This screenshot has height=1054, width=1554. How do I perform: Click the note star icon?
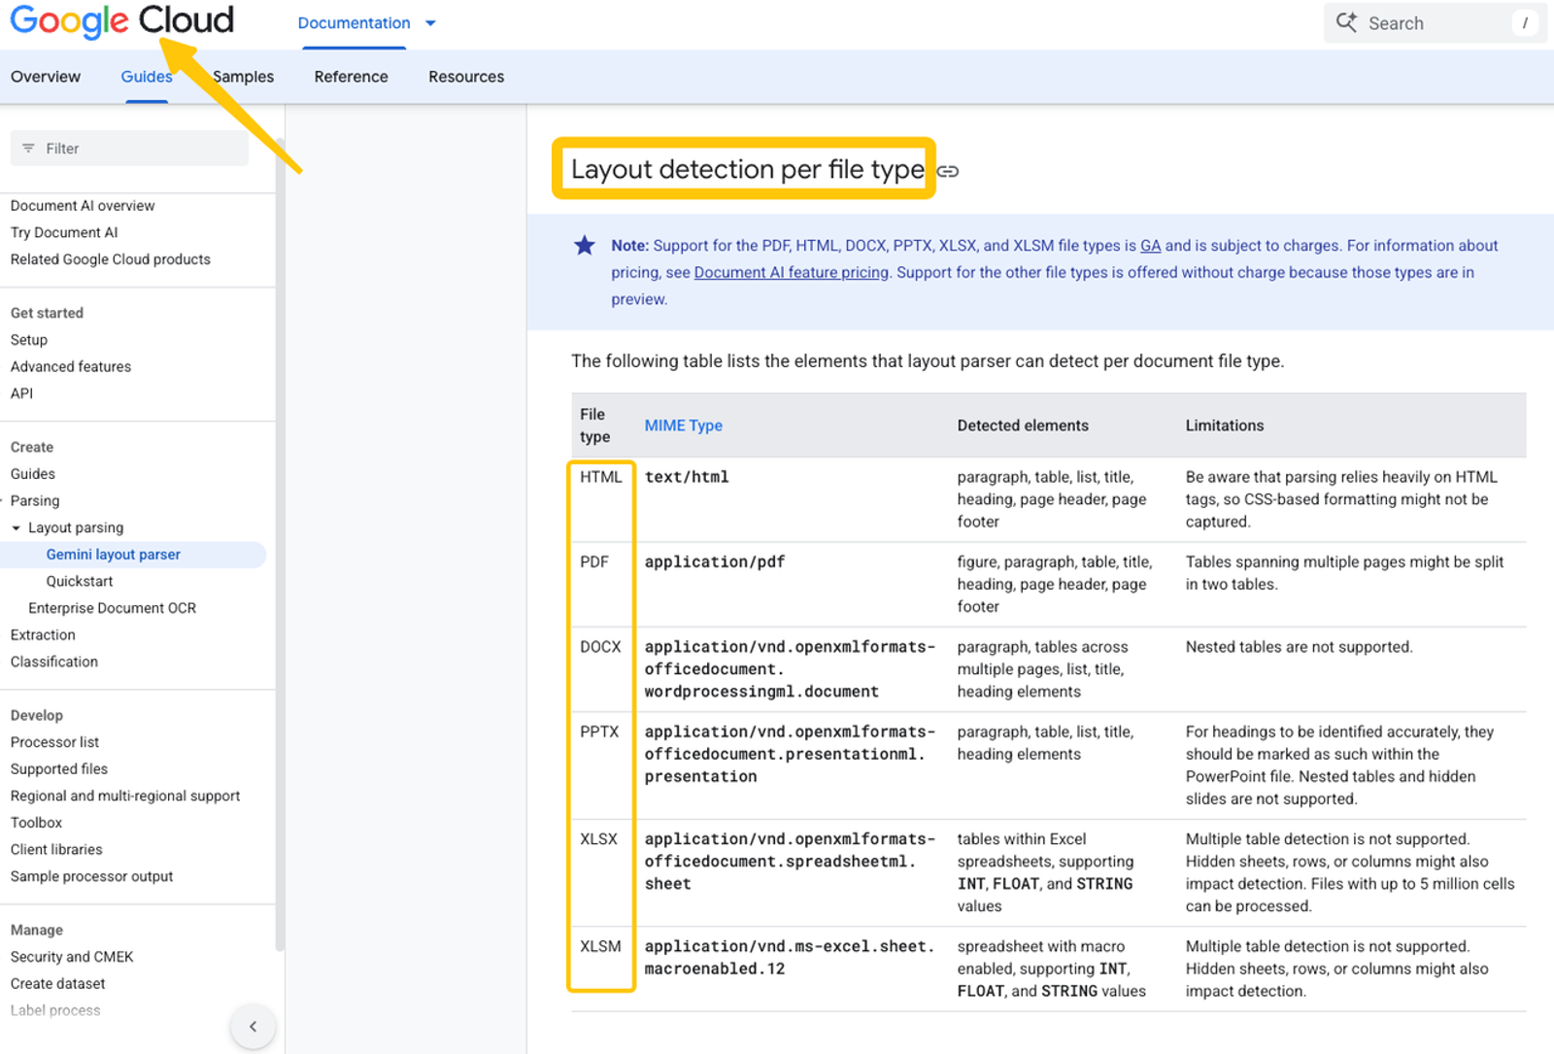pos(585,246)
